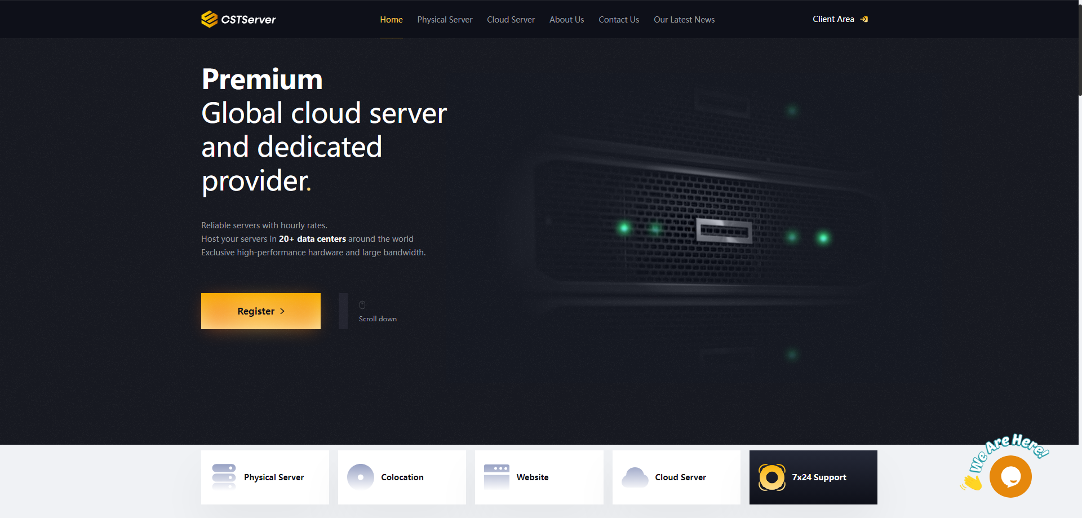Click the Client Area login arrow icon

click(864, 19)
